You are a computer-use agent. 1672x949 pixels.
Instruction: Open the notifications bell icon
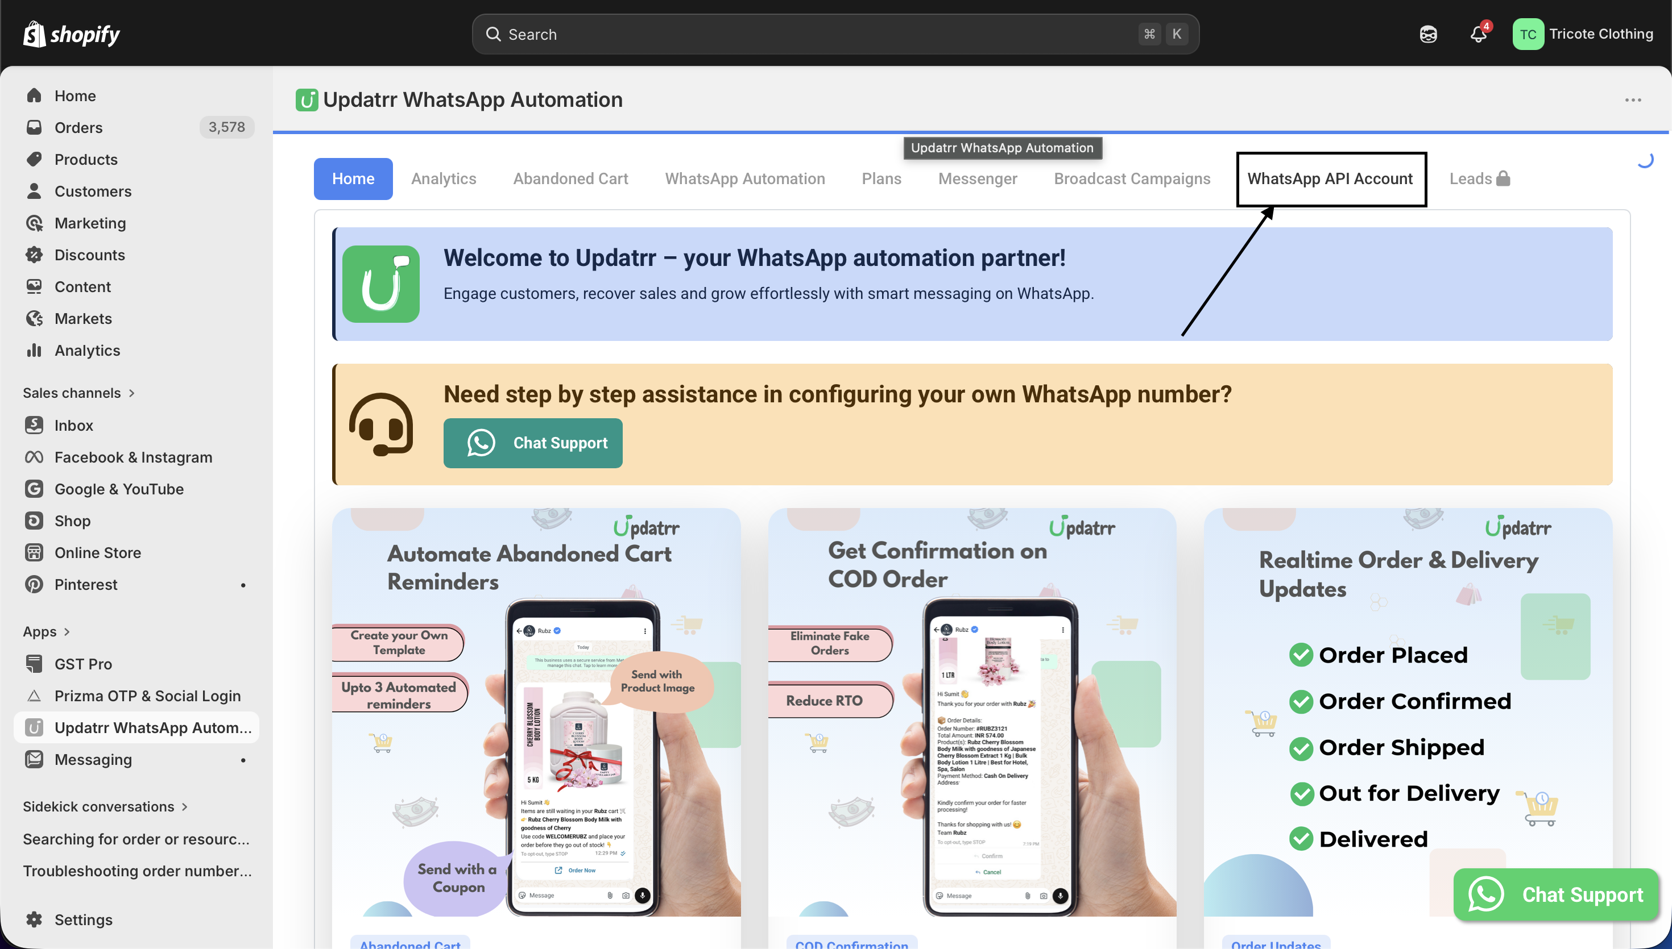(1478, 35)
